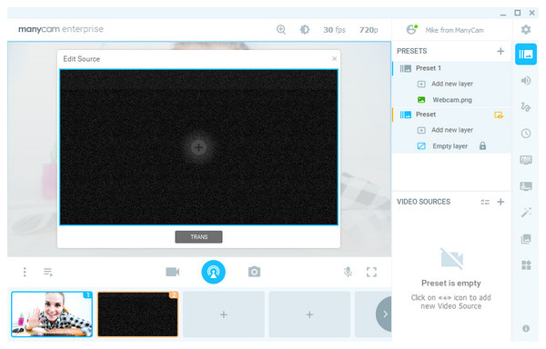Open the Chroma key panel icon
Screen dimensions: 546x349
point(526,160)
